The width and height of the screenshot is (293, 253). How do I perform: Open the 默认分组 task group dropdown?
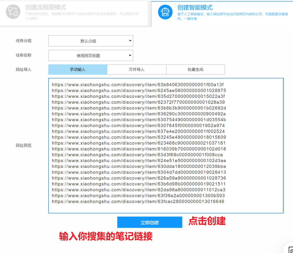tap(91, 41)
